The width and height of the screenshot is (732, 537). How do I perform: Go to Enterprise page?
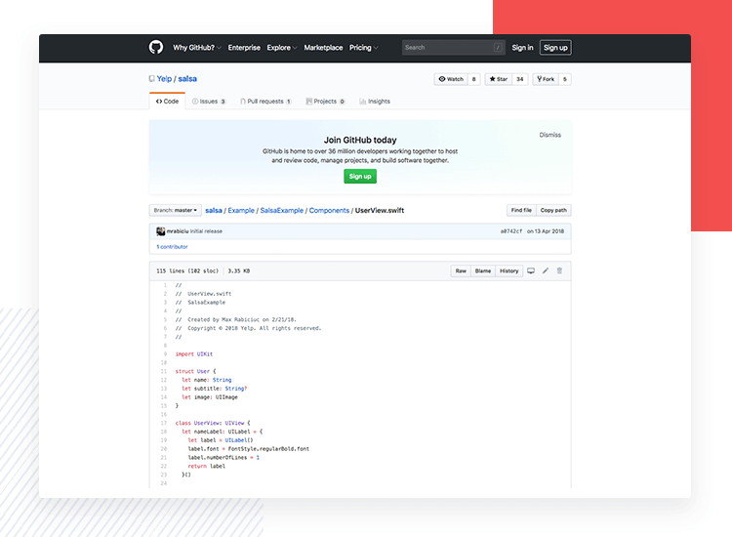[244, 48]
